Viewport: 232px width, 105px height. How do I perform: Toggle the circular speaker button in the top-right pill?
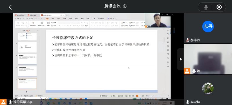tap(219, 7)
